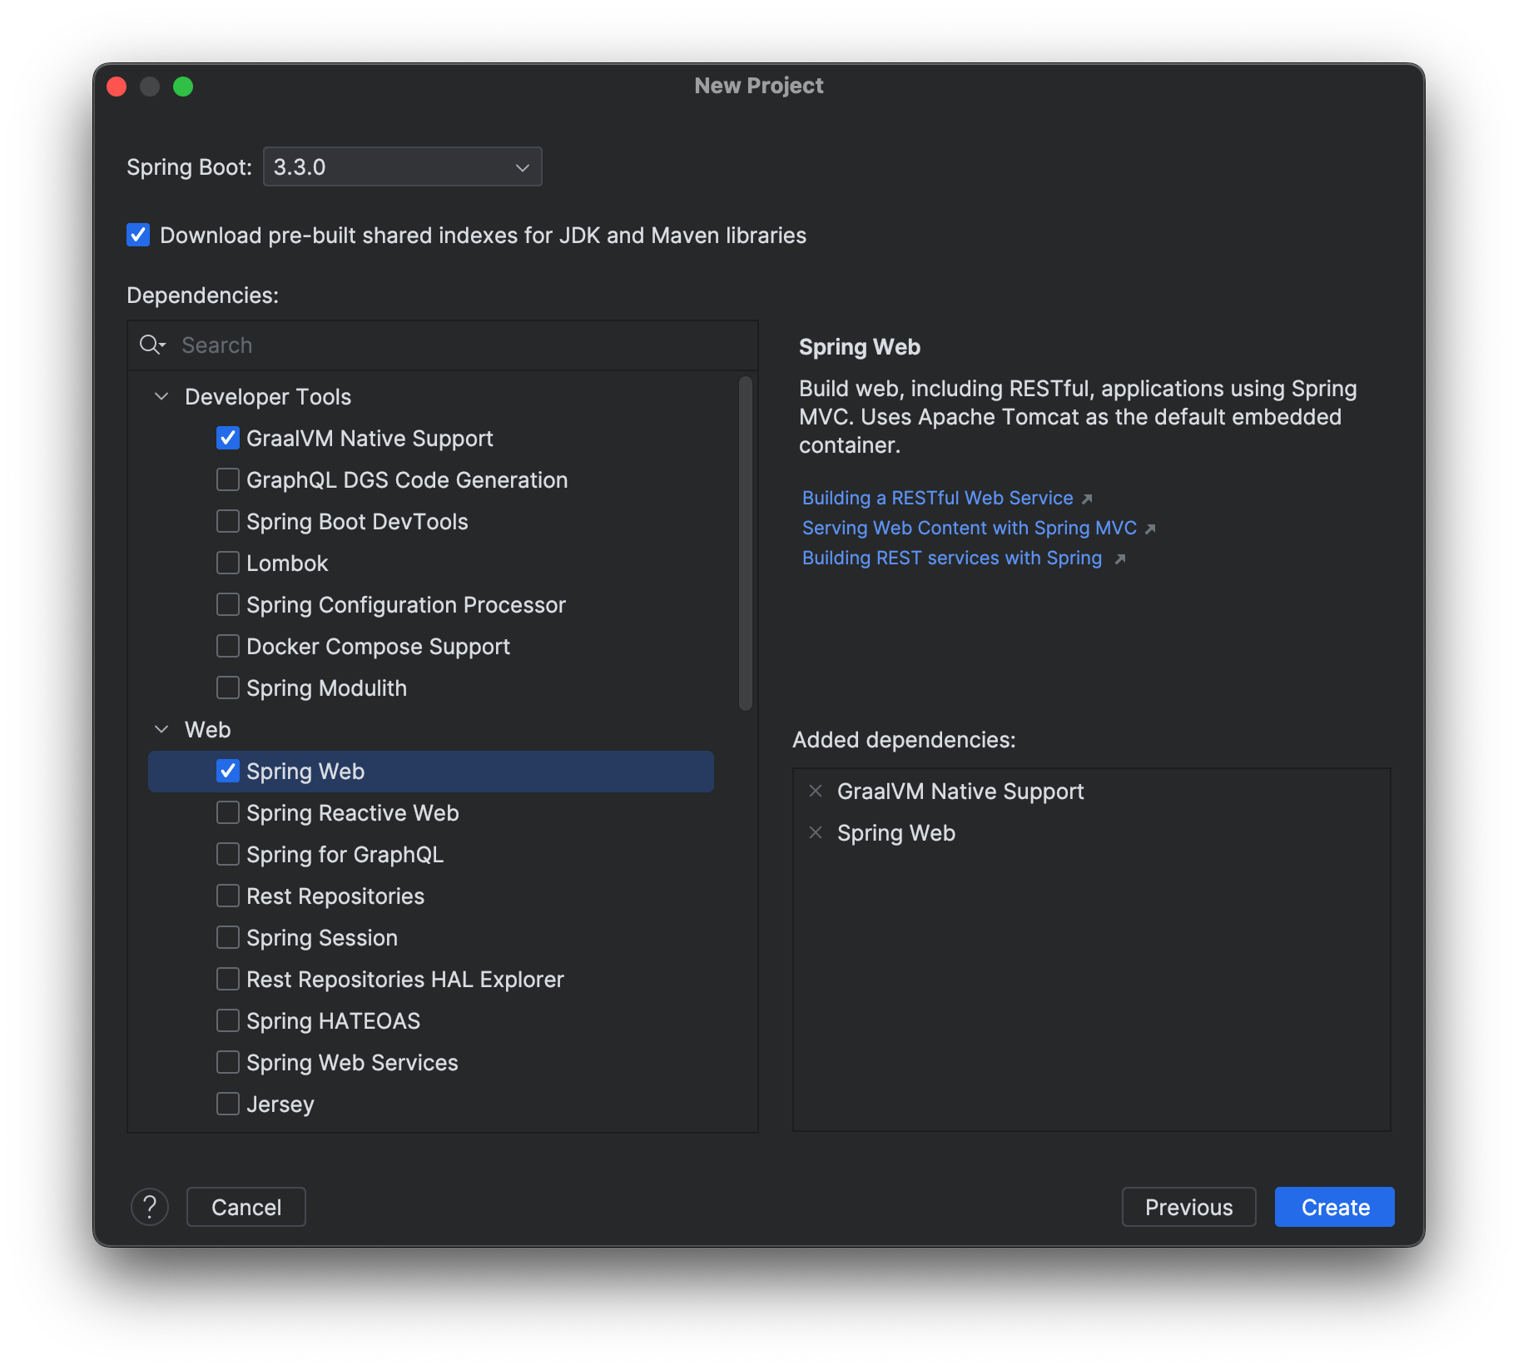The width and height of the screenshot is (1518, 1370).
Task: Check the Lombok dependency
Action: [x=228, y=563]
